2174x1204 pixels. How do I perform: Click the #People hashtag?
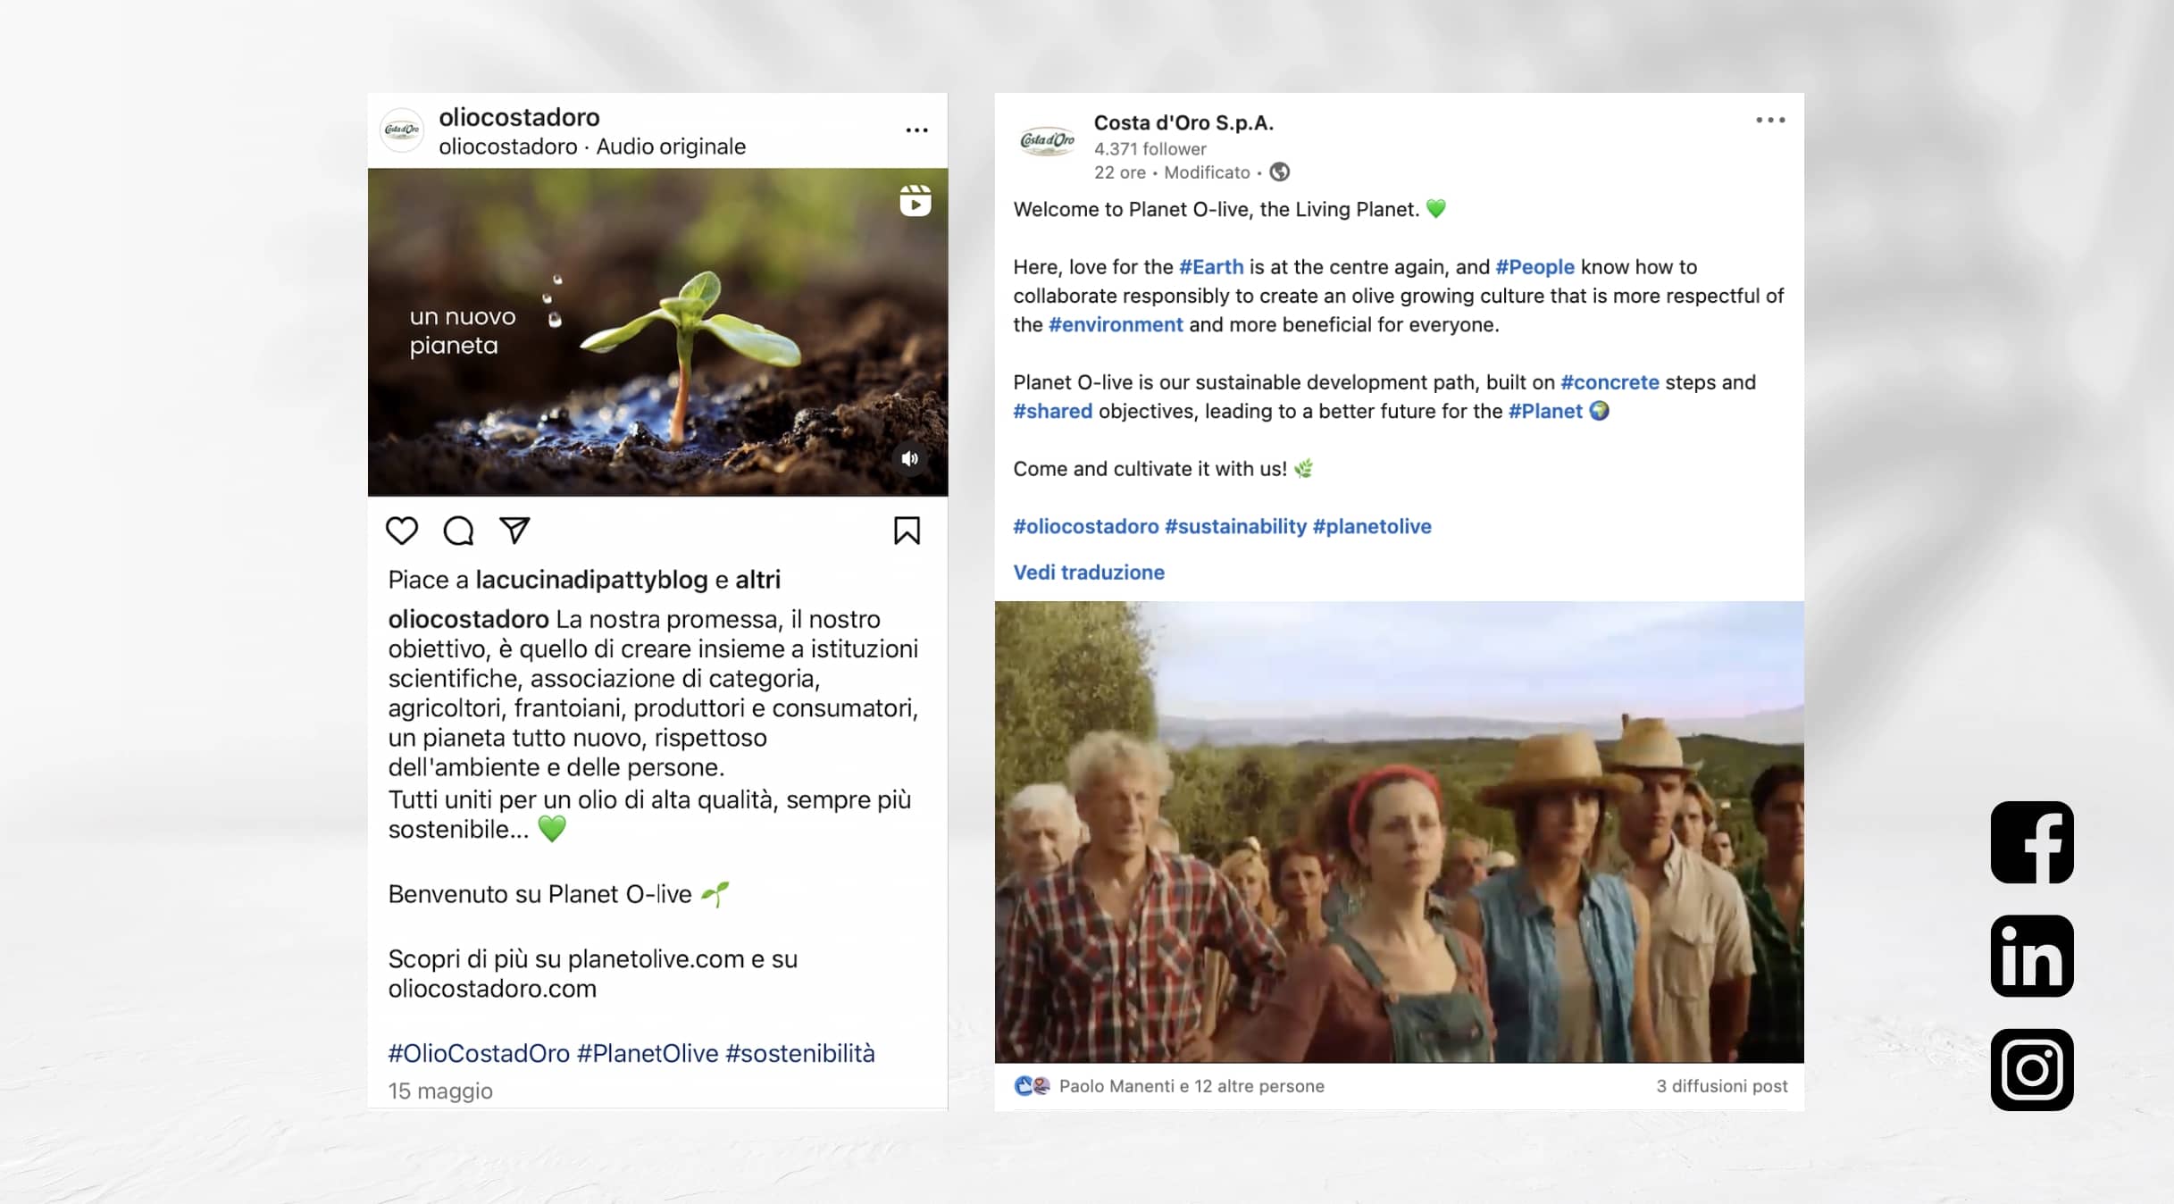pos(1534,267)
